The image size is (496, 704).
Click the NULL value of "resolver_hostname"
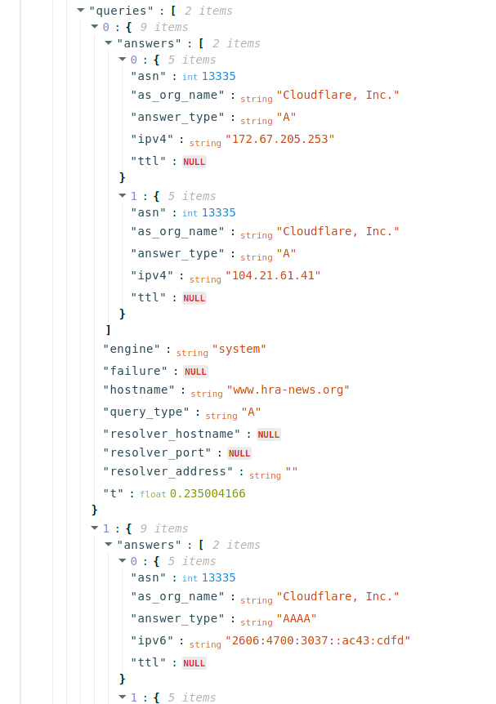(x=269, y=434)
